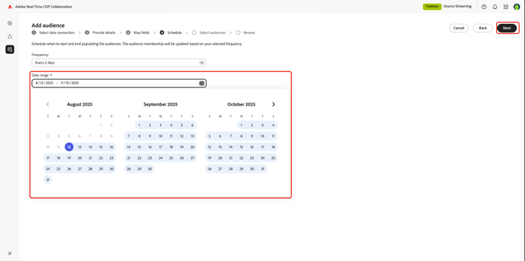525x261 pixels.
Task: Click the Back button
Action: coord(483,28)
